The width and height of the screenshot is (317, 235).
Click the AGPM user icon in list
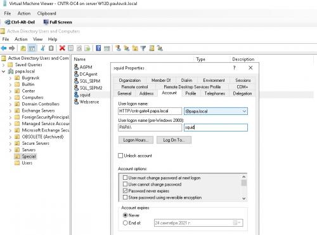coord(76,67)
